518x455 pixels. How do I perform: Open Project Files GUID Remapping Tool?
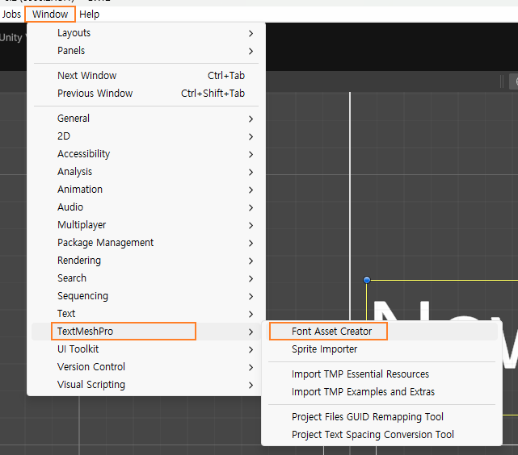pos(382,417)
